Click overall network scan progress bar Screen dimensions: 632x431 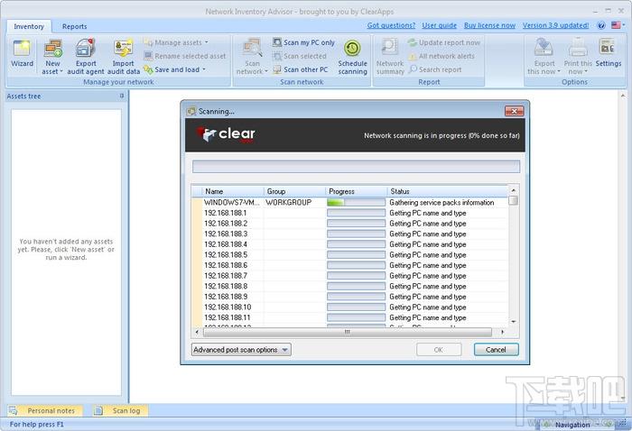(x=356, y=167)
